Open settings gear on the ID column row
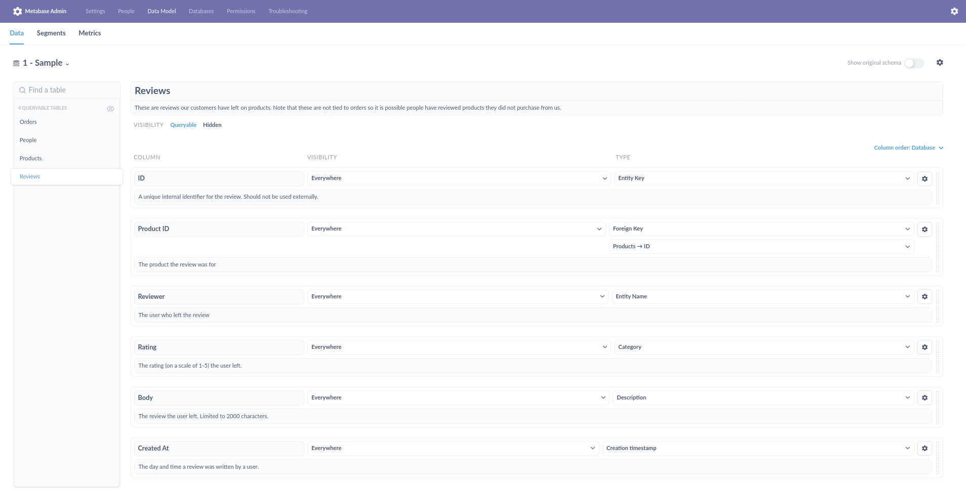 click(x=924, y=178)
